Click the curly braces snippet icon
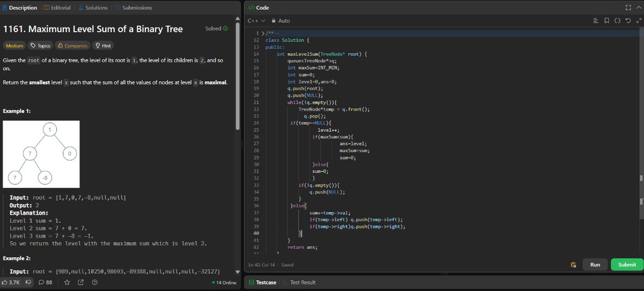644x291 pixels. [x=617, y=20]
